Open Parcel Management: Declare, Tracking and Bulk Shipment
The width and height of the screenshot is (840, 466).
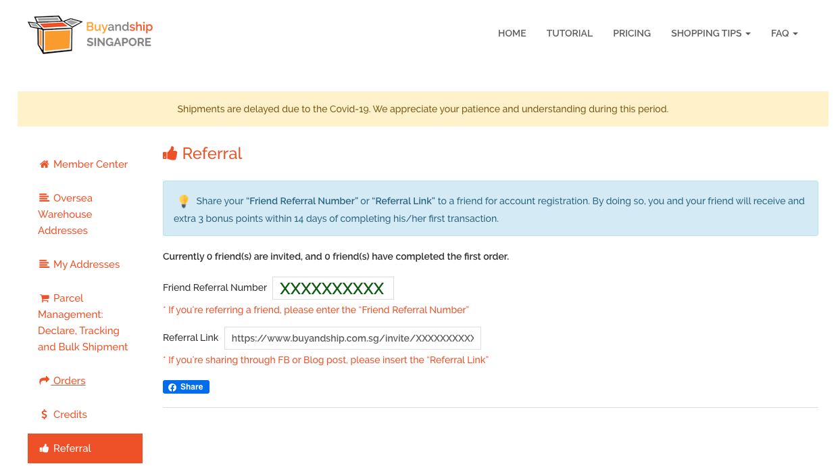pyautogui.click(x=85, y=323)
